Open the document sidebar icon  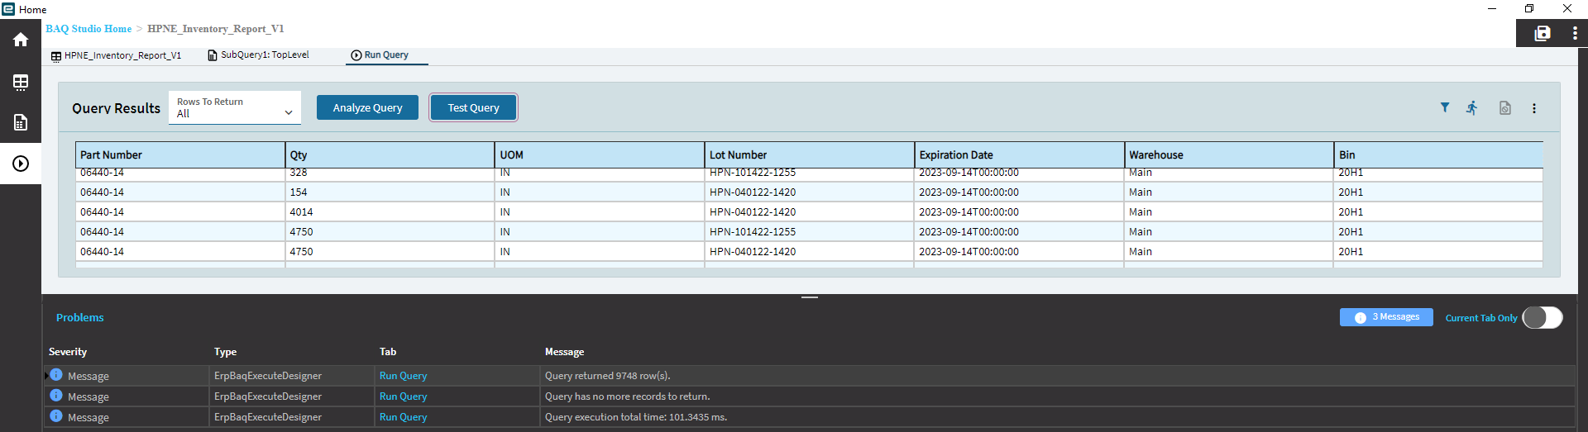(x=21, y=122)
